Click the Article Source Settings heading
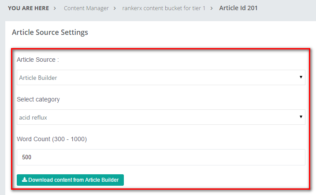Viewport: 316px width, 195px height. 50,32
